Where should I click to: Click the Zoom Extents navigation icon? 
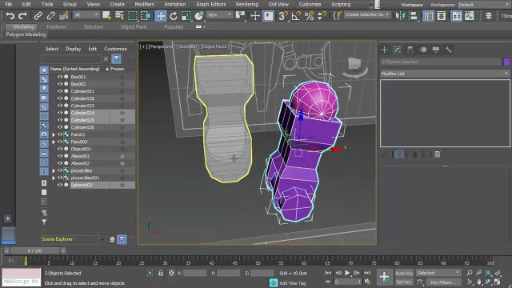(488, 273)
